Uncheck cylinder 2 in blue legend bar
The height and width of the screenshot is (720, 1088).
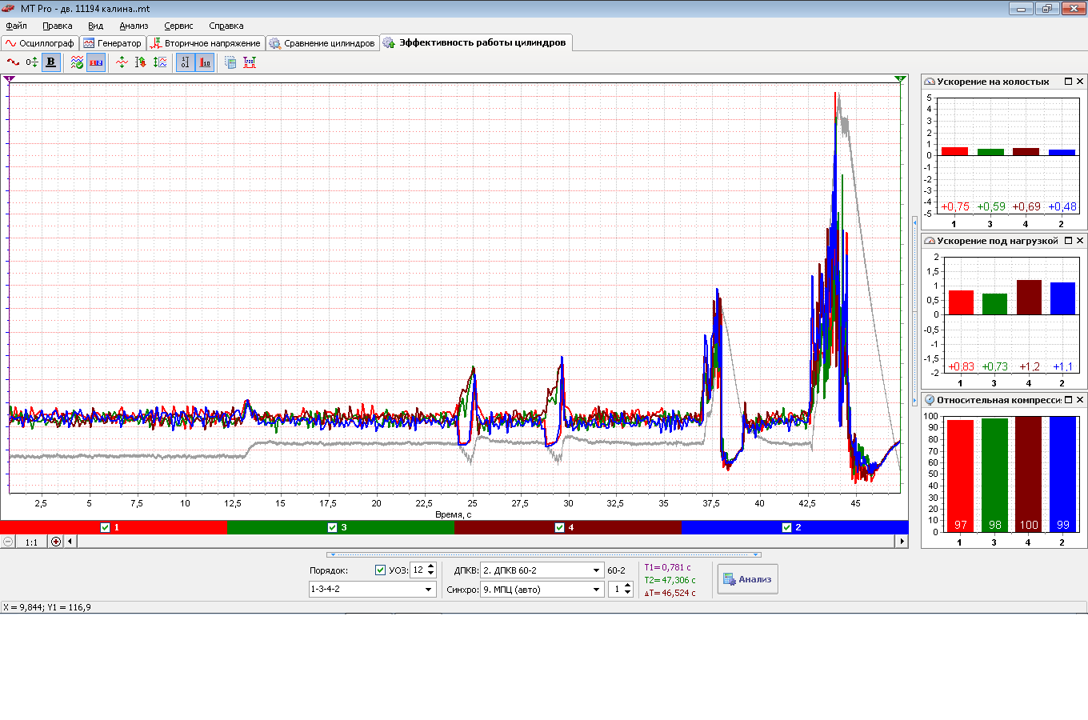pyautogui.click(x=786, y=527)
